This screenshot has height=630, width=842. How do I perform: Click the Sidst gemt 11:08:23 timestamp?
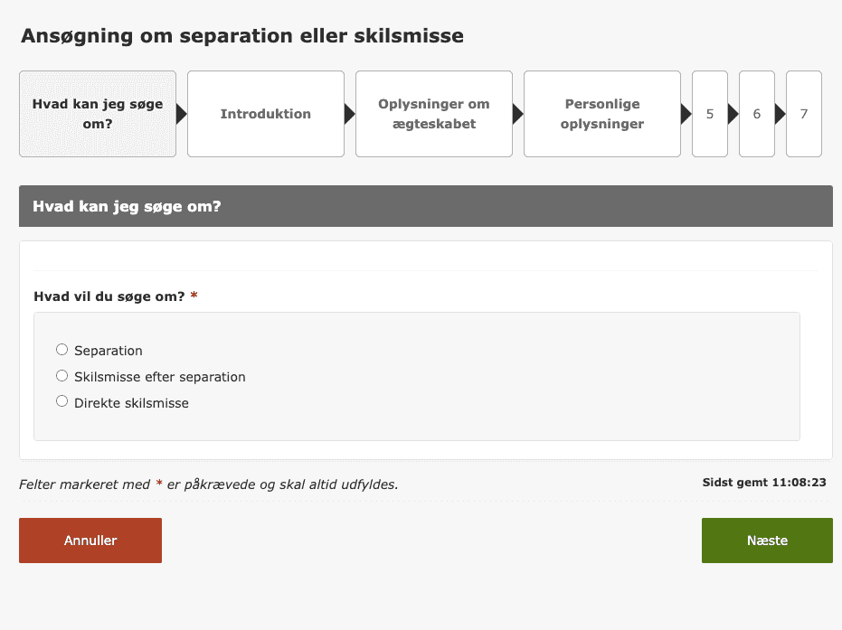[x=763, y=482]
